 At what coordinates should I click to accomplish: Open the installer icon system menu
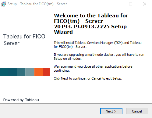coord(4,4)
